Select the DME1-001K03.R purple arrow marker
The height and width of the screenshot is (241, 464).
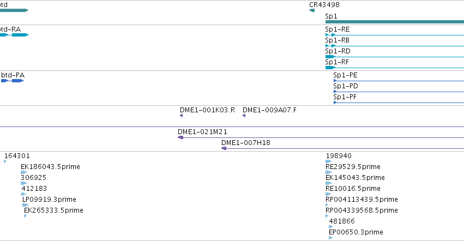coord(181,116)
